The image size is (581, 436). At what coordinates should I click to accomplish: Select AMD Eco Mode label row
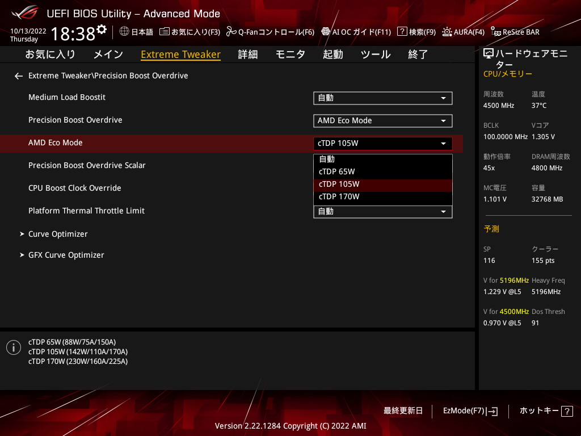tap(56, 142)
